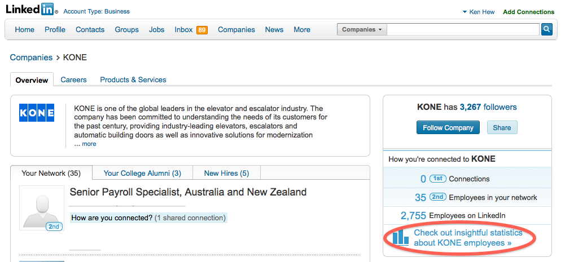Click the bar chart statistics icon
The height and width of the screenshot is (262, 565).
[x=400, y=238]
